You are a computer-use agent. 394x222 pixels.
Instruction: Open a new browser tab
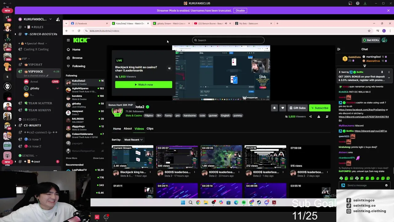point(277,23)
